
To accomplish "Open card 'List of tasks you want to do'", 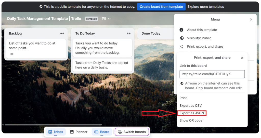I will (x=36, y=49).
